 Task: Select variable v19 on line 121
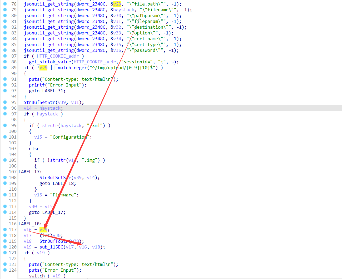41,253
